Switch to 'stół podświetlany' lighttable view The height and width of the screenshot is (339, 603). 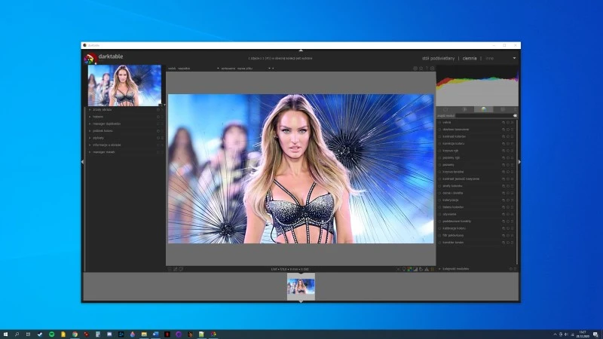pos(439,57)
